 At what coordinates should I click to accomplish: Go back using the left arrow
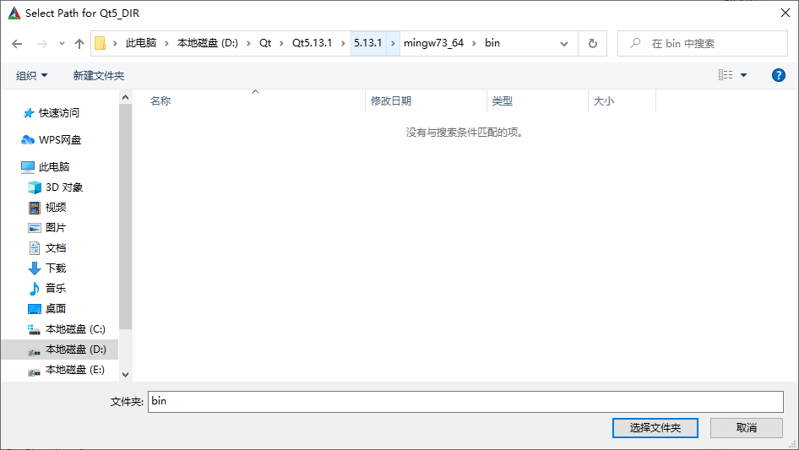pyautogui.click(x=17, y=44)
